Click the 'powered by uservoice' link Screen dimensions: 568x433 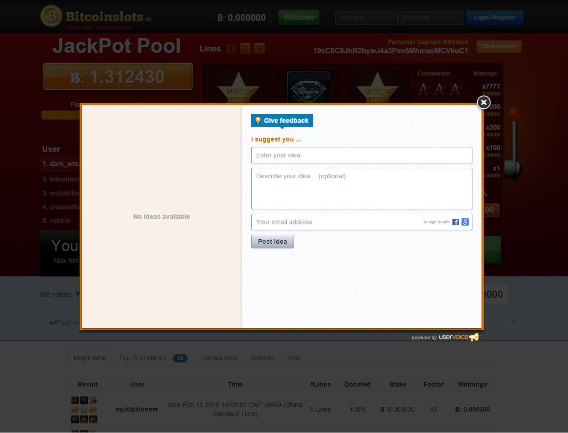[445, 337]
